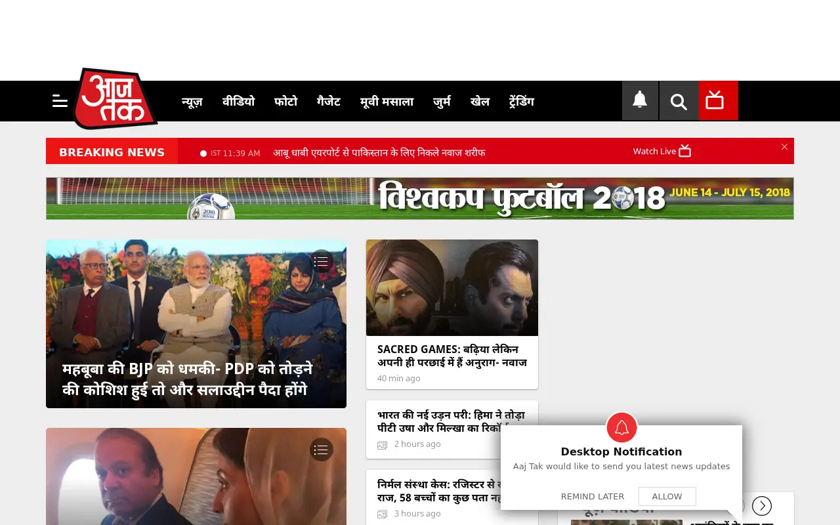Open the airplane photo story thumbnail
The width and height of the screenshot is (840, 525).
coord(196,476)
